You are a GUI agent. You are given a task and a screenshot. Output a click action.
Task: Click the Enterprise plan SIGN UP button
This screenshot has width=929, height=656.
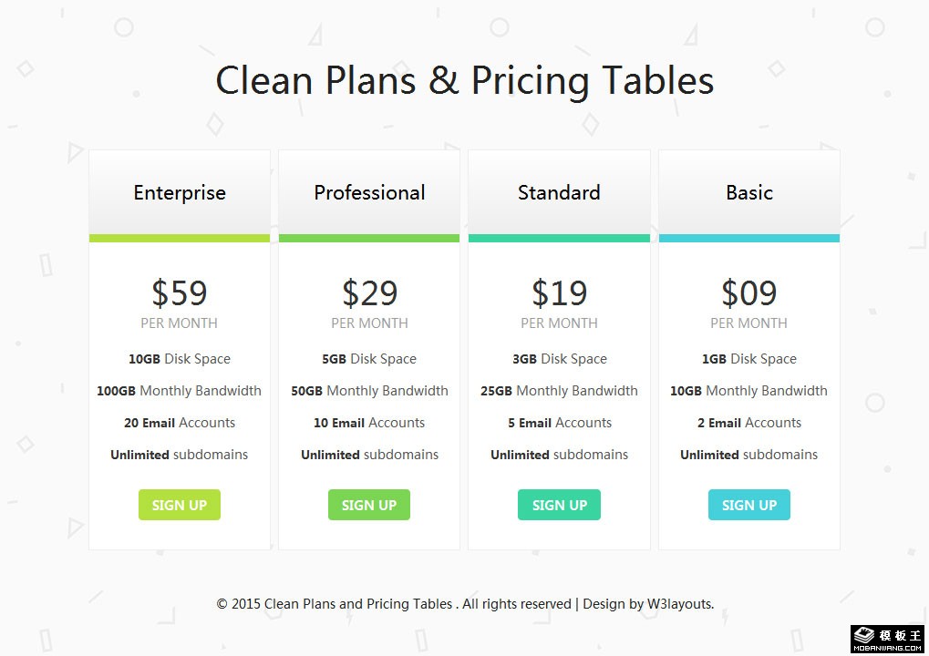point(180,505)
